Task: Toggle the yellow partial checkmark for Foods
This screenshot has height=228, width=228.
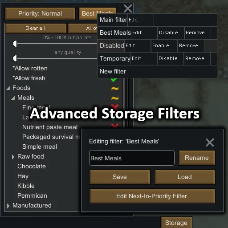Action: click(115, 89)
